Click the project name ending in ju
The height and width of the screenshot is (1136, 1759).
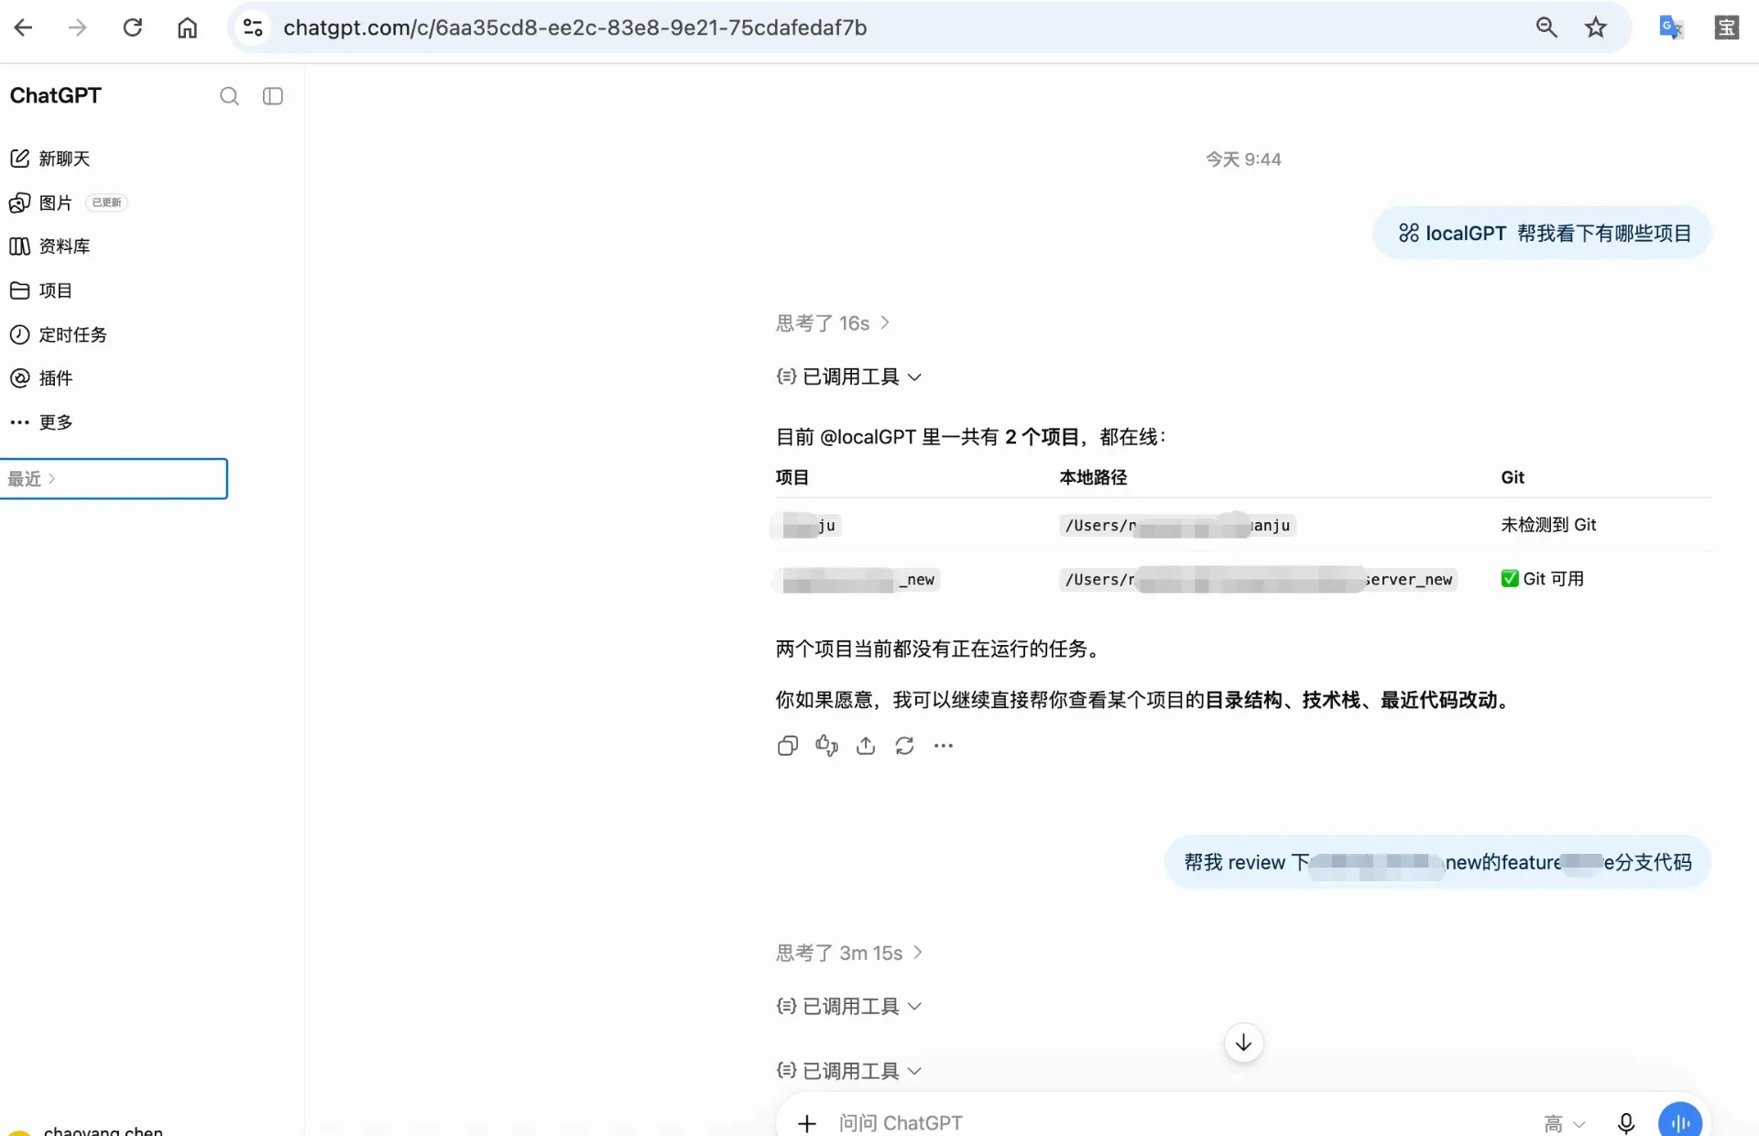[808, 525]
